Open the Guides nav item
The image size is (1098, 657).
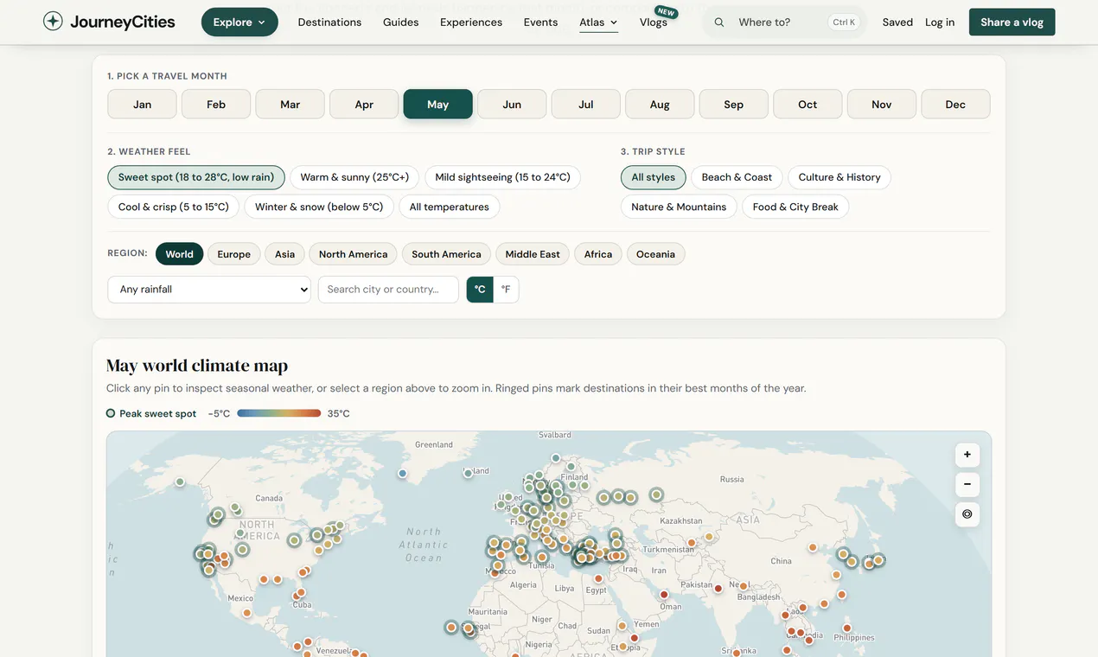click(401, 22)
